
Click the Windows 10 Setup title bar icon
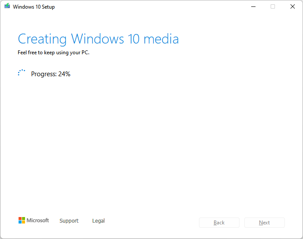point(7,6)
